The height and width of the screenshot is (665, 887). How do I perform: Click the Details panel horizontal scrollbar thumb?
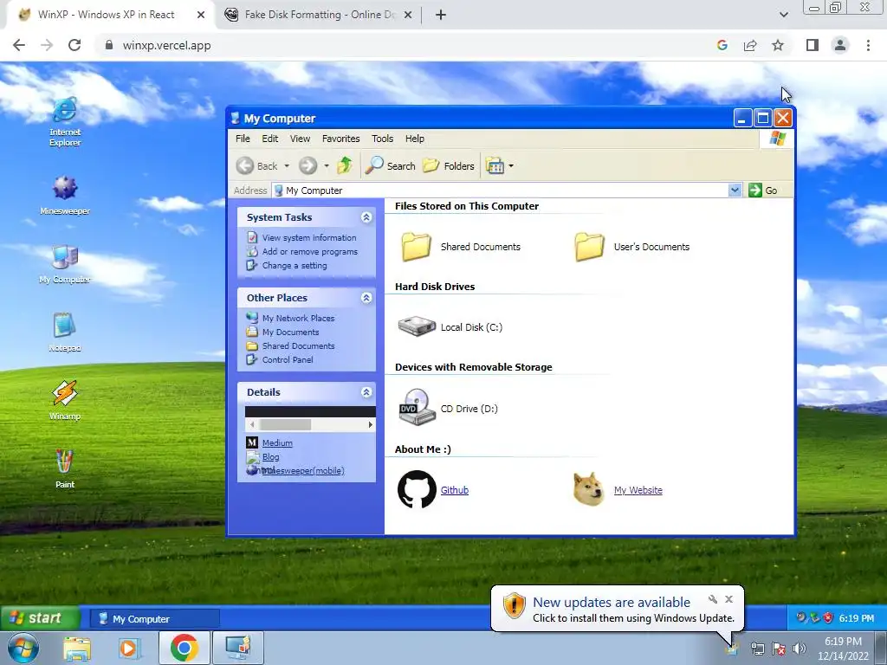pos(285,424)
